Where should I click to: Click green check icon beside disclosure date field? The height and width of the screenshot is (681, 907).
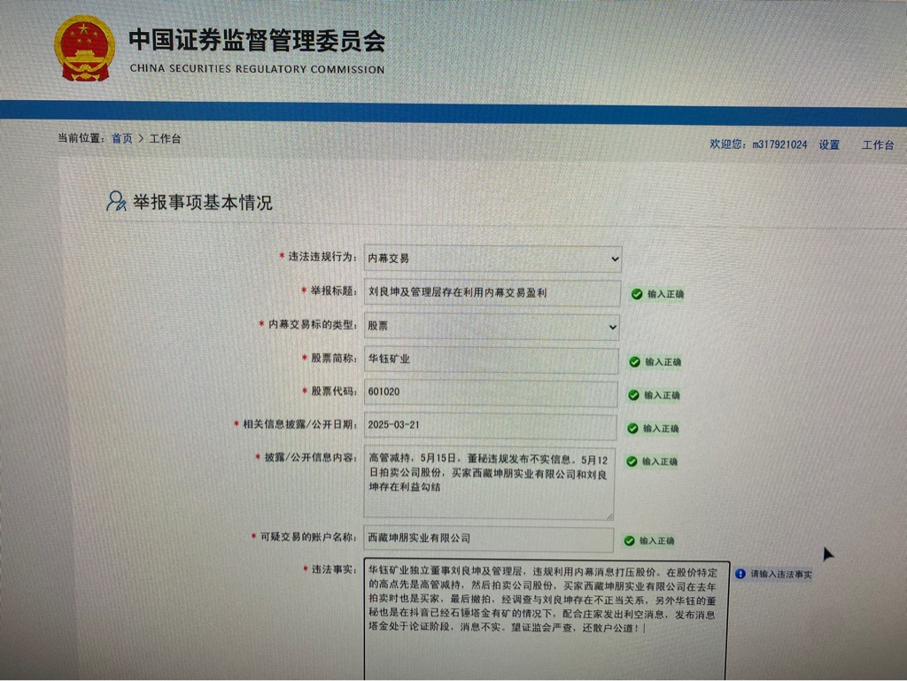click(x=632, y=429)
